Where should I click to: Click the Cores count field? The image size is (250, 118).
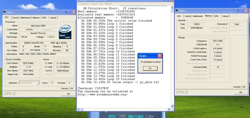[x=52, y=83]
